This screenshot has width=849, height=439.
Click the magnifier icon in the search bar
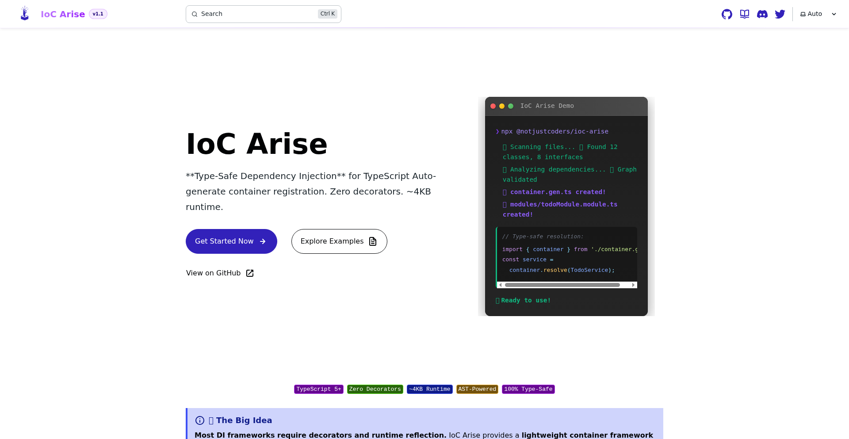click(195, 14)
